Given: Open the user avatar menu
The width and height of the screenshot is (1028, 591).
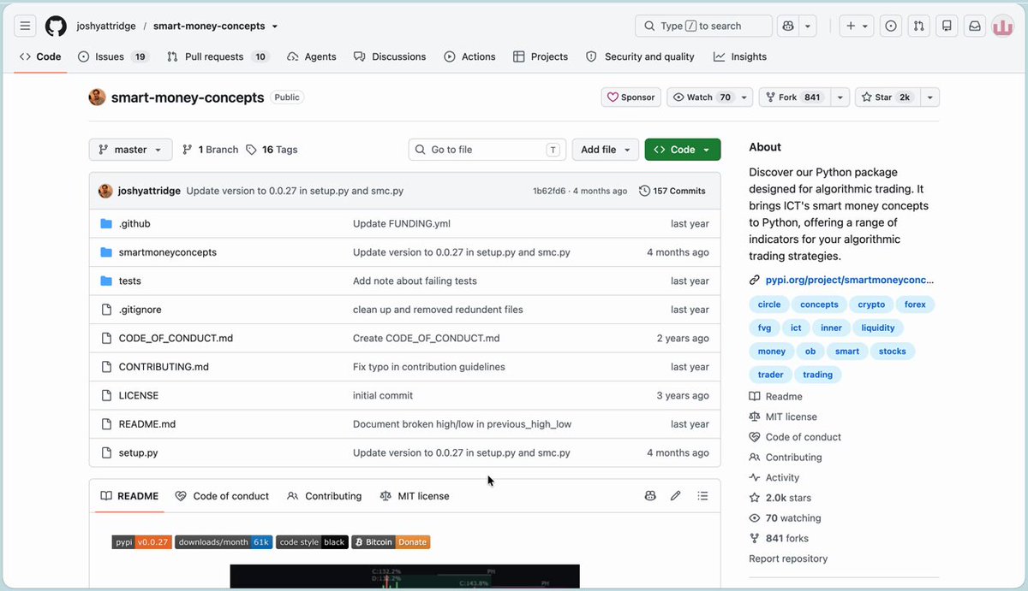Looking at the screenshot, I should 1003,26.
